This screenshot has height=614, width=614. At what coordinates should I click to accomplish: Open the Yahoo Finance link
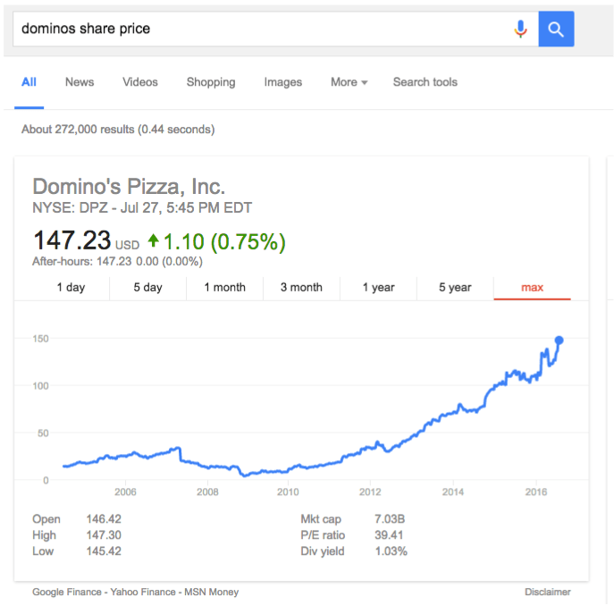pyautogui.click(x=142, y=592)
